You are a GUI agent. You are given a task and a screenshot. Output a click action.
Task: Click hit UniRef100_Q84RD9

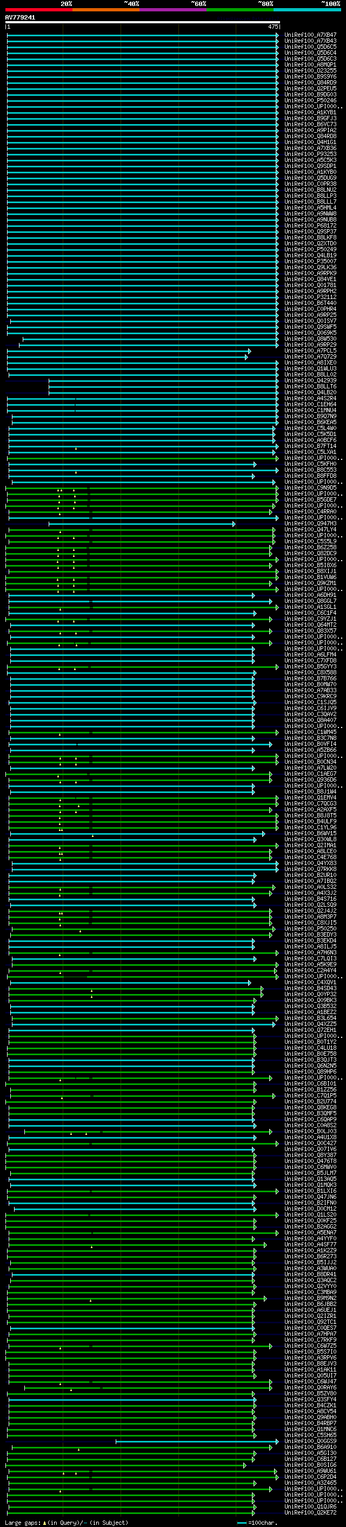(310, 82)
